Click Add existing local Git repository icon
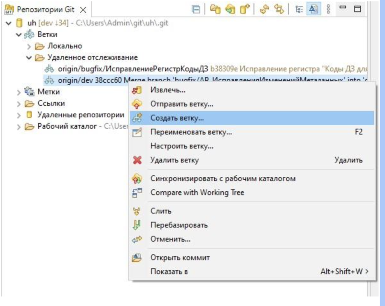Screen dimensions: 385x306 (215, 9)
